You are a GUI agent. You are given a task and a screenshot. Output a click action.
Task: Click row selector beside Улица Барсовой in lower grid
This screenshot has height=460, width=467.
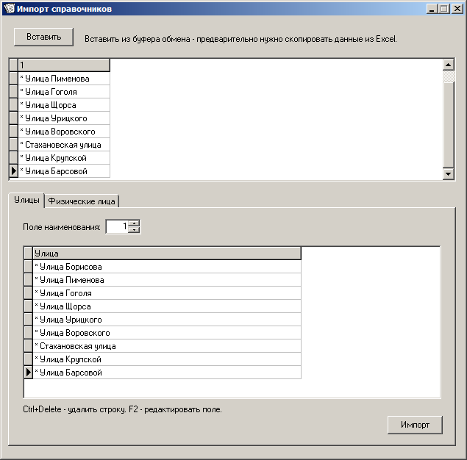click(29, 373)
